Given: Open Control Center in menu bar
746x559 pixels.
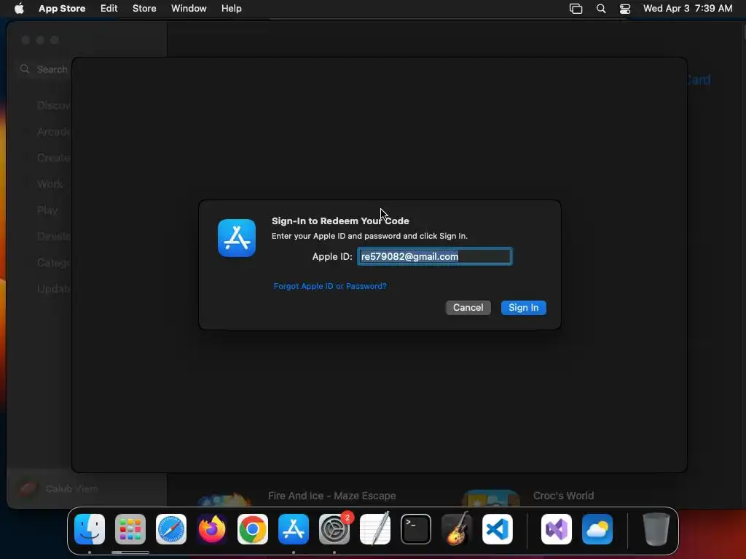Looking at the screenshot, I should [x=624, y=9].
